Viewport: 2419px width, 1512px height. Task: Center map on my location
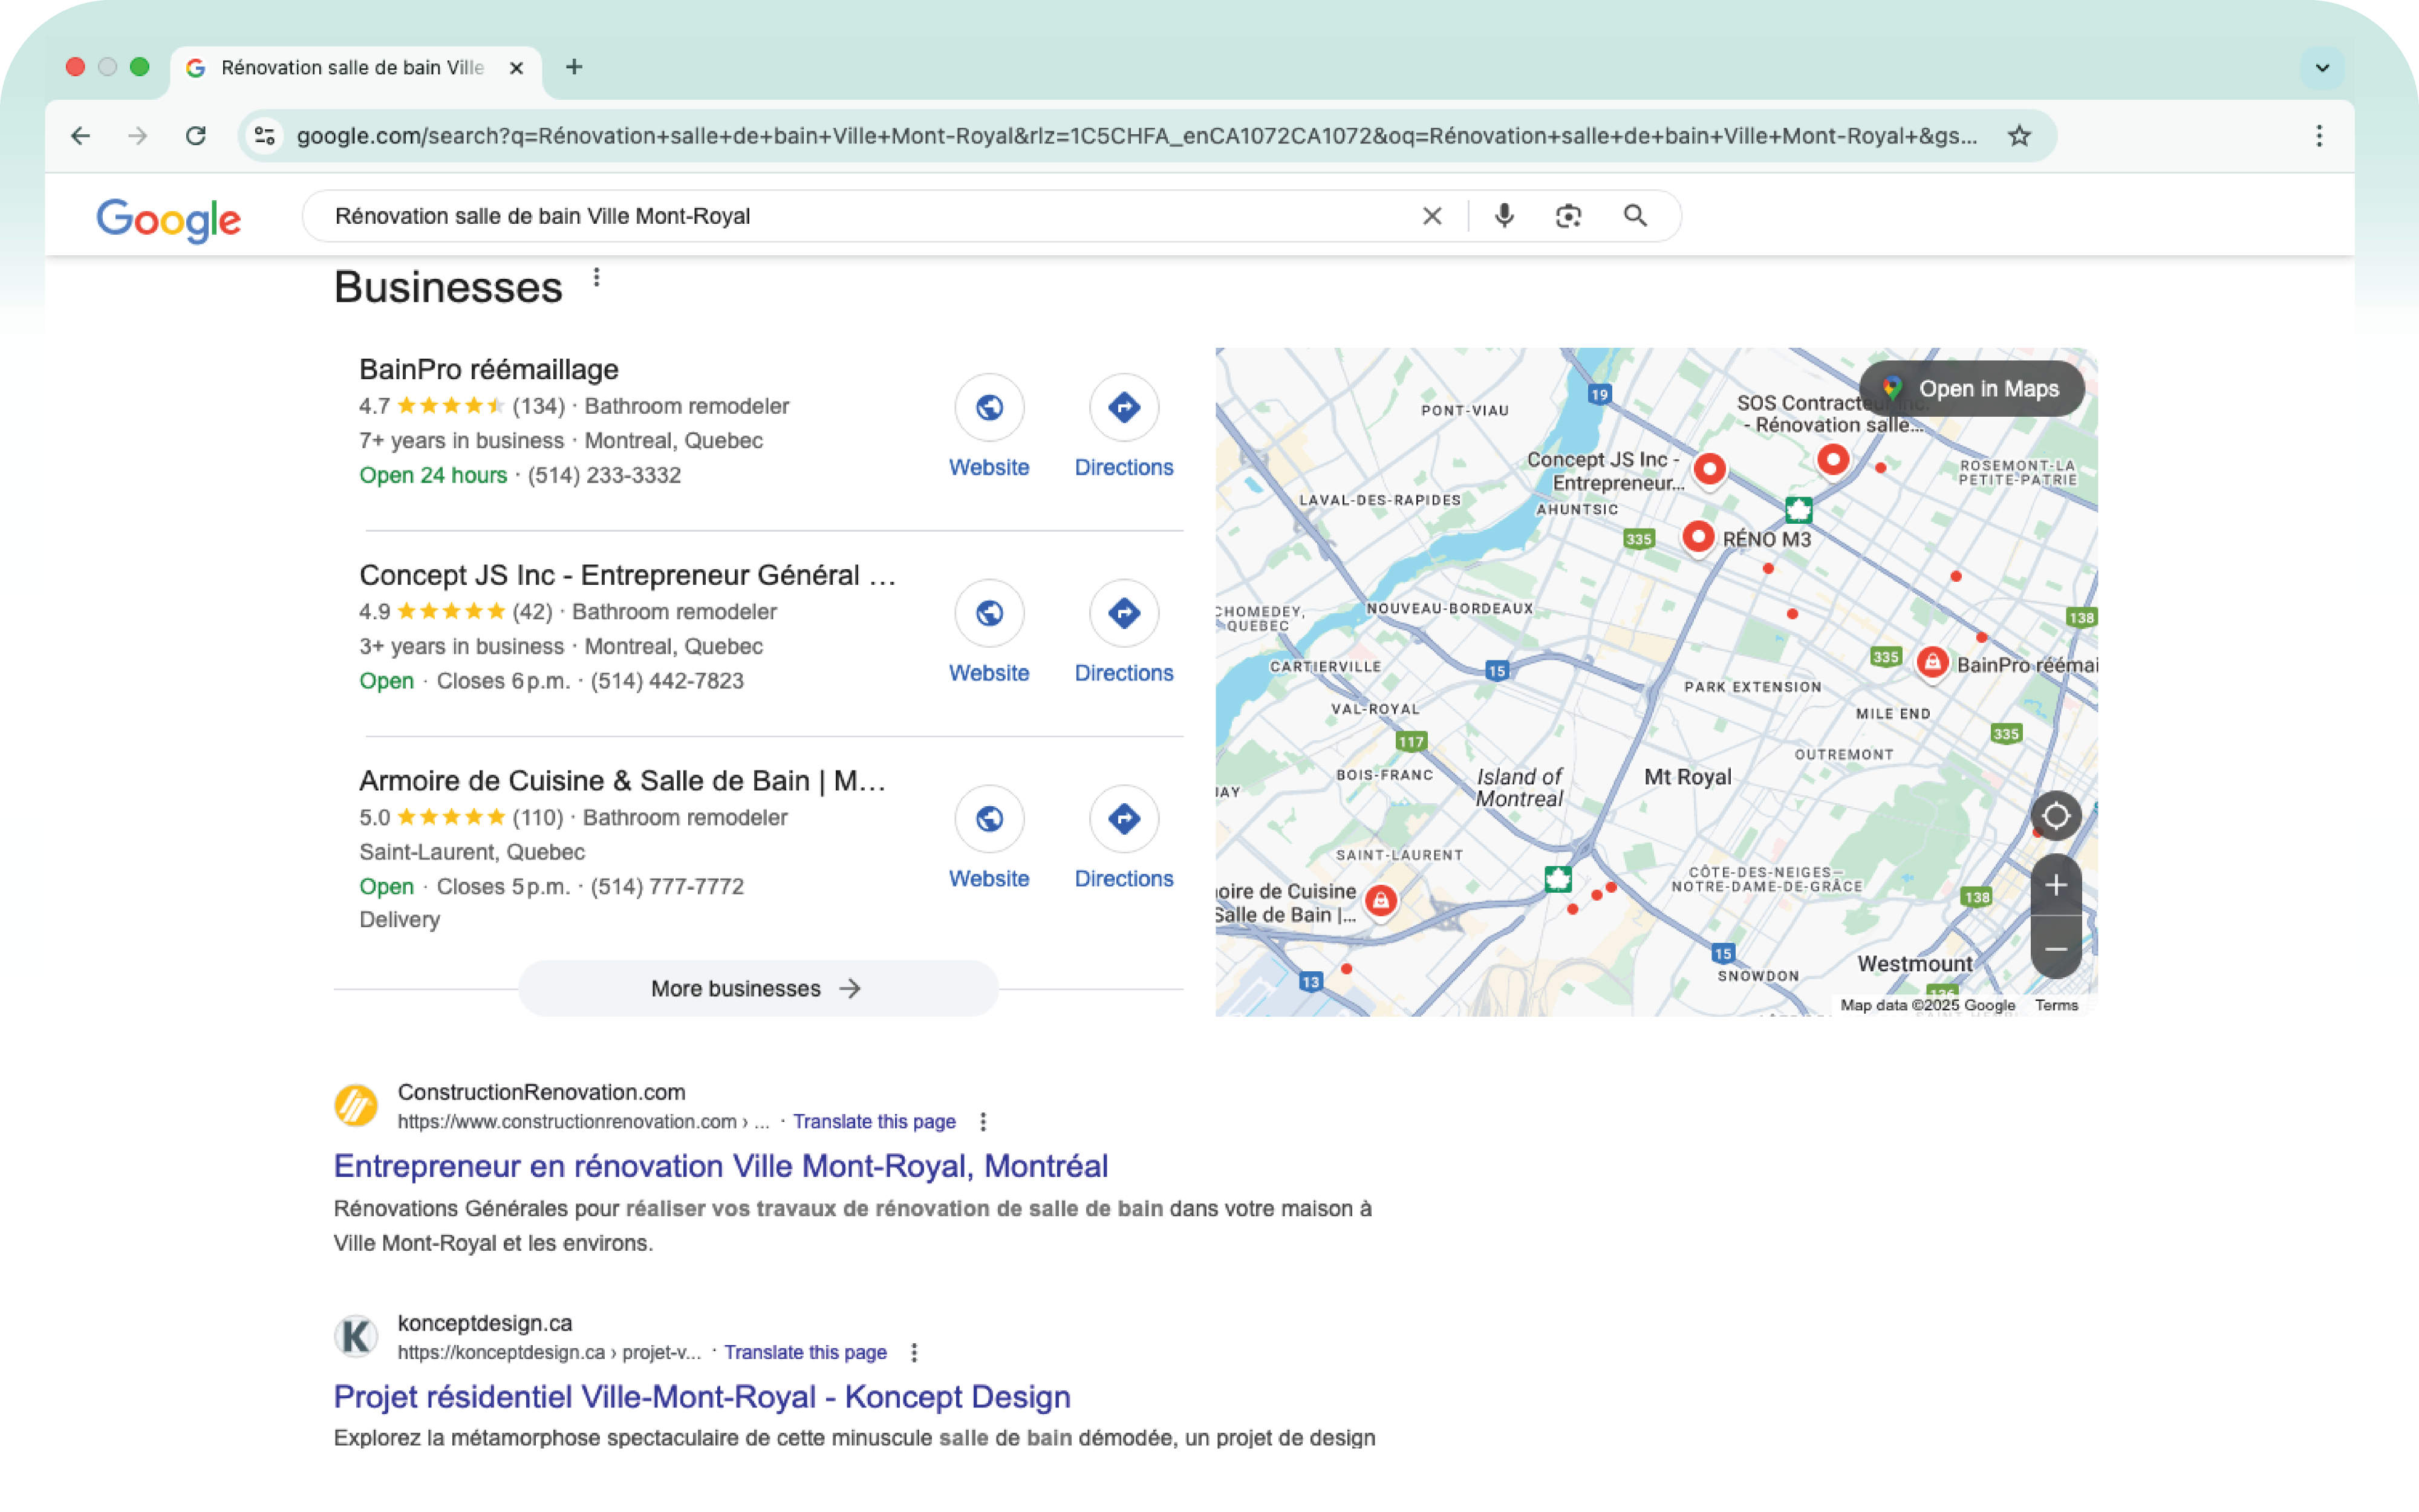point(2055,816)
